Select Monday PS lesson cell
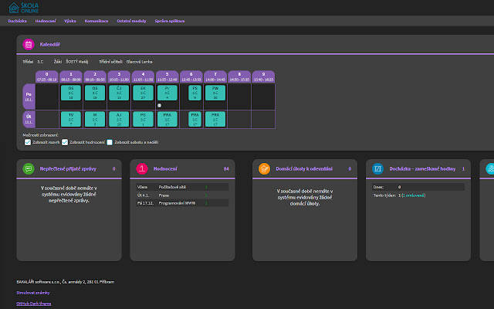The height and width of the screenshot is (309, 494). [x=195, y=93]
